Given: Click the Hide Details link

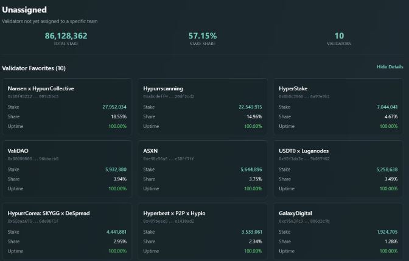Looking at the screenshot, I should [390, 67].
